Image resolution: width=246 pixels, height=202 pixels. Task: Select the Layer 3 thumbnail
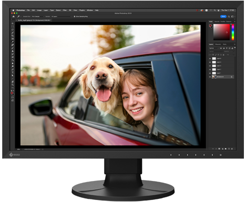(214, 66)
